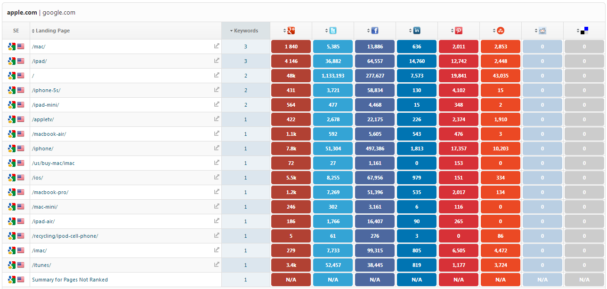The height and width of the screenshot is (289, 607).
Task: Sort table by Landing Page column
Action: click(x=52, y=31)
